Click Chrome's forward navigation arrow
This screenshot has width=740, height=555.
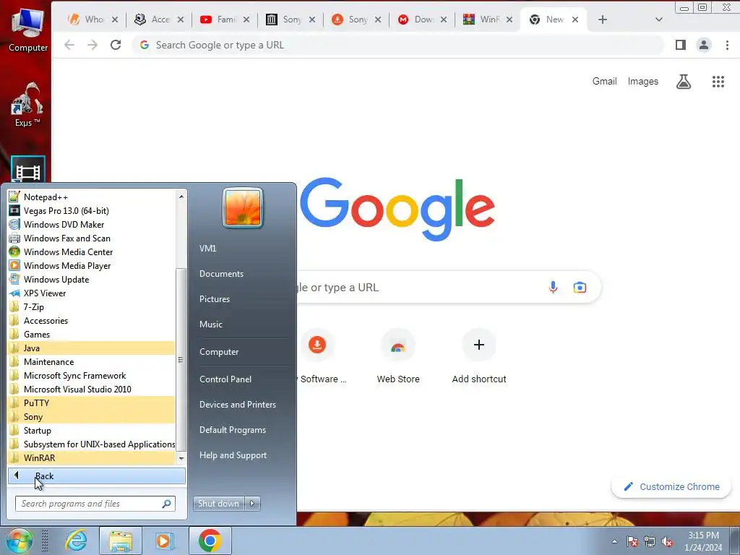pos(92,45)
